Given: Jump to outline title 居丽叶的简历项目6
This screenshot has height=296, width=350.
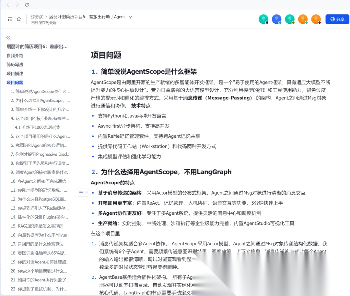Looking at the screenshot, I should click(37, 46).
